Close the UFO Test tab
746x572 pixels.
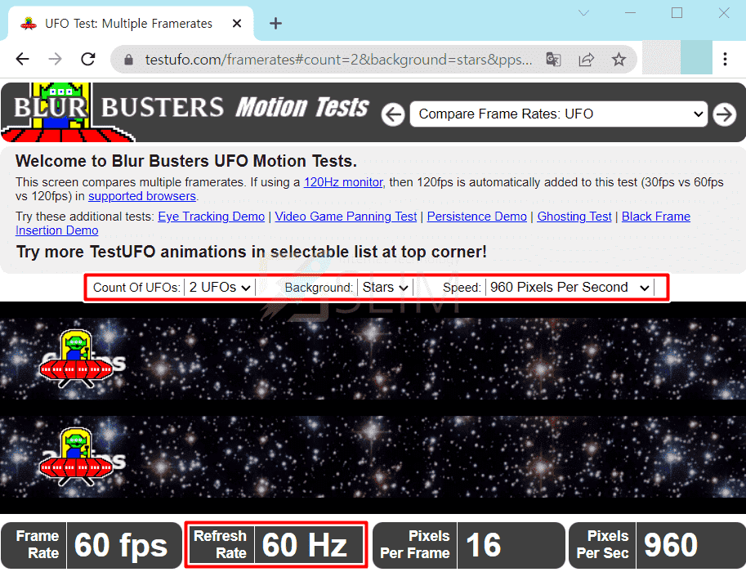point(237,24)
